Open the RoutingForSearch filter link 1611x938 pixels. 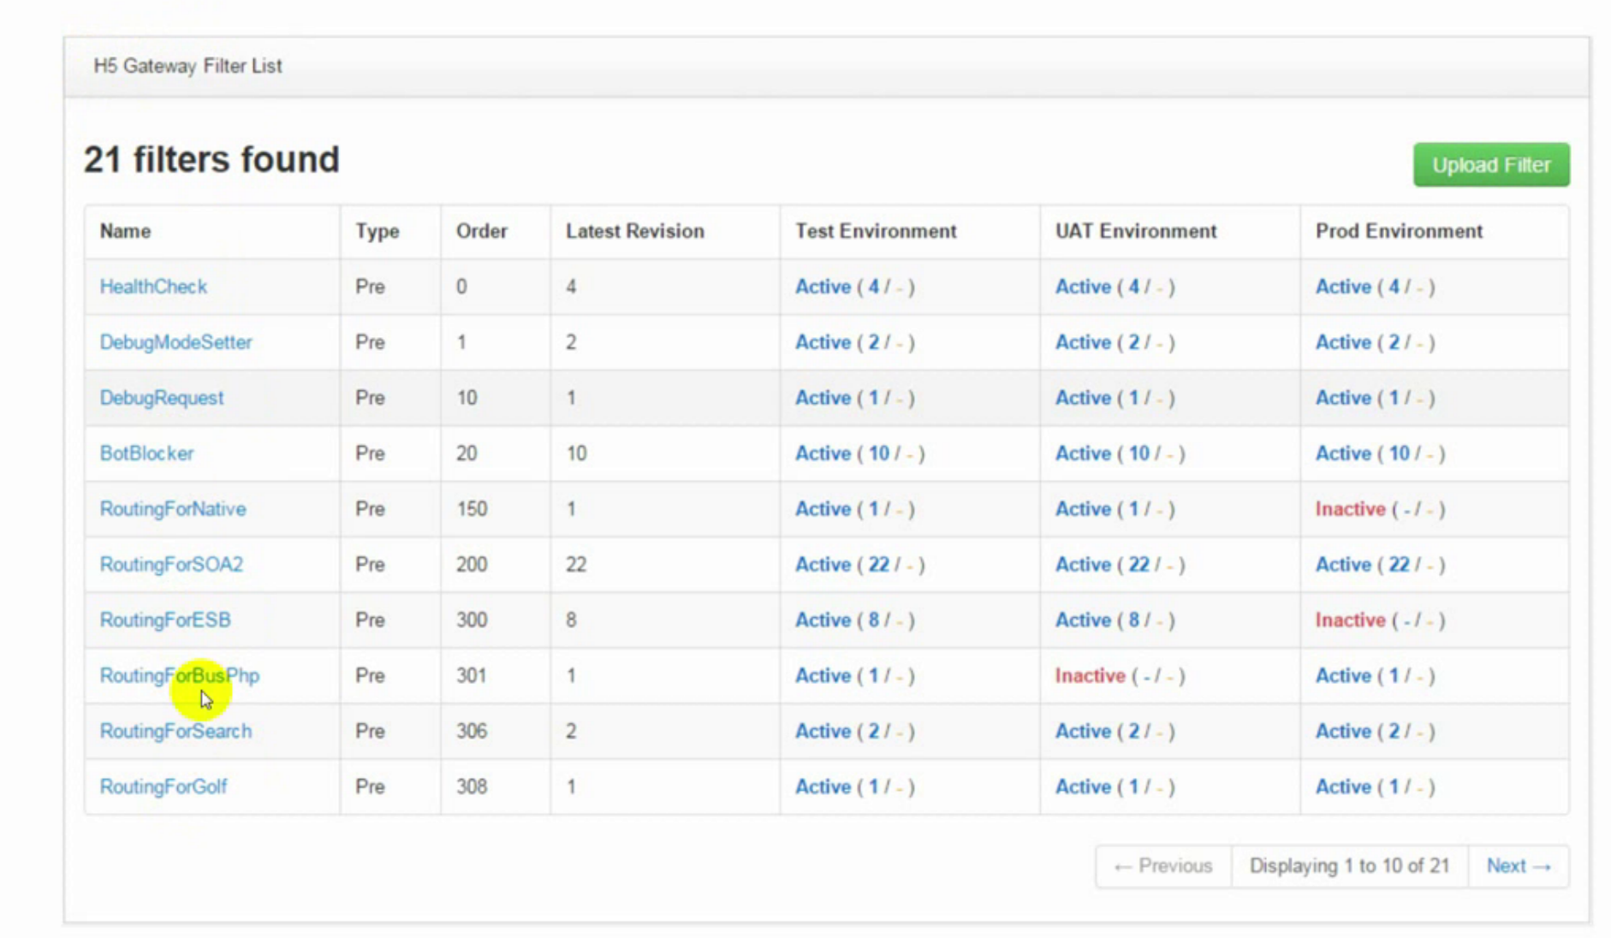tap(175, 732)
